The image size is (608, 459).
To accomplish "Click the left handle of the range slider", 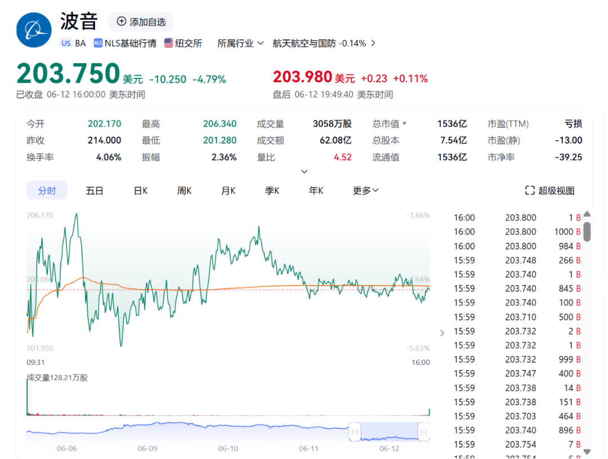I will [355, 431].
